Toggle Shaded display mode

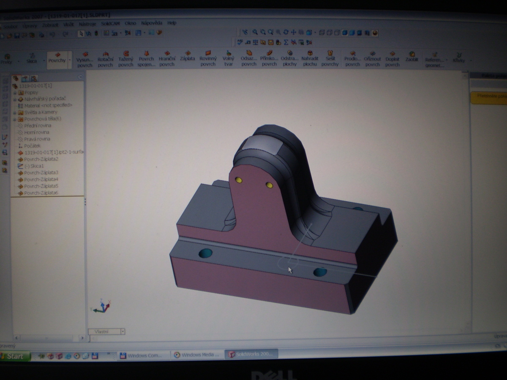pos(352,33)
